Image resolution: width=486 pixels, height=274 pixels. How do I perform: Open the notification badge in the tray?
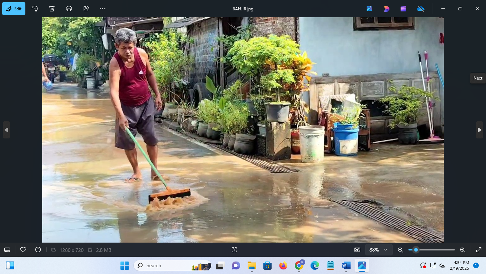coord(476,265)
